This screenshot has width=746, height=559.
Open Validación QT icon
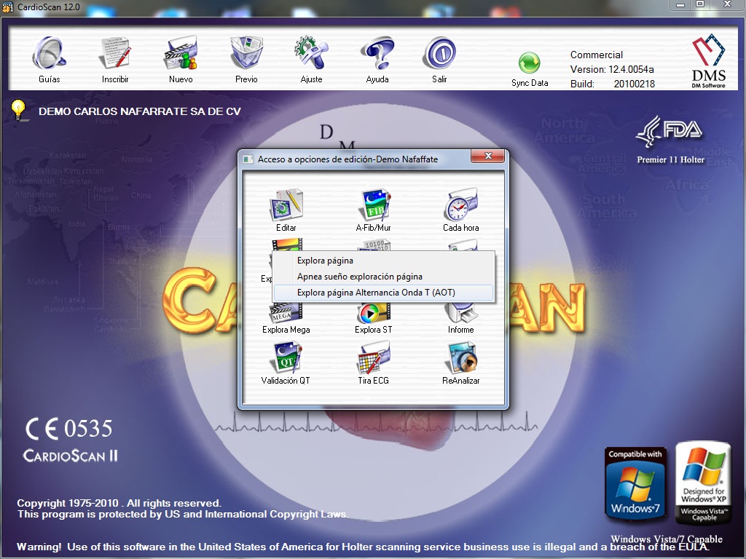click(286, 357)
